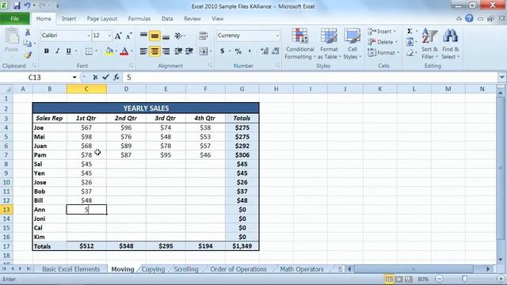
Task: Click the AutoSum sigma button
Action: (x=410, y=31)
